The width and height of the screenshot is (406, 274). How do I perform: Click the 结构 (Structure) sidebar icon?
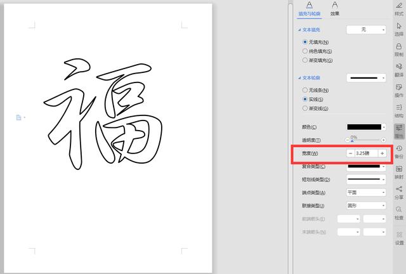[399, 110]
